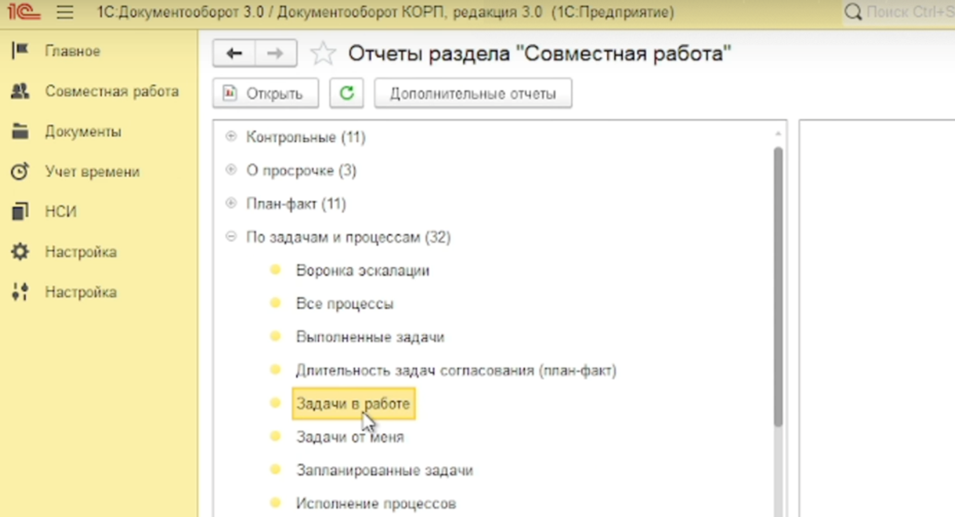Click the НСИ reference data icon
The height and width of the screenshot is (517, 955).
click(20, 211)
